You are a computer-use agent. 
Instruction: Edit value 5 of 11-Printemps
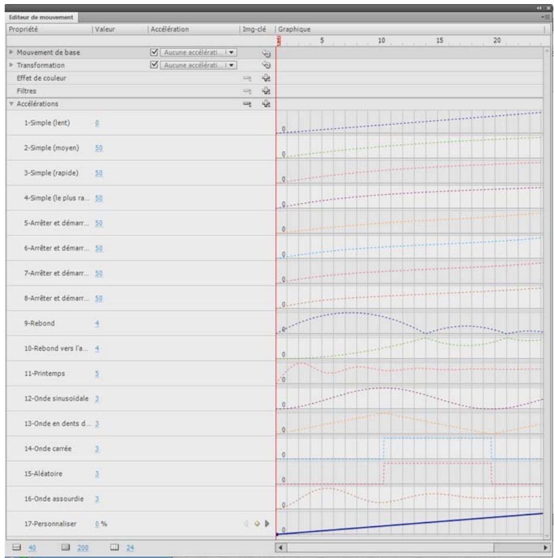tap(97, 374)
